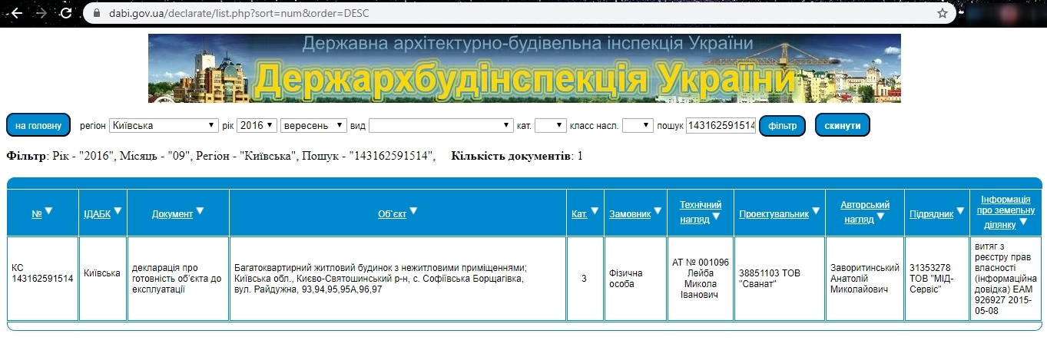1047x347 pixels.
Task: Sort by the Об'єкт column header link
Action: pos(392,214)
